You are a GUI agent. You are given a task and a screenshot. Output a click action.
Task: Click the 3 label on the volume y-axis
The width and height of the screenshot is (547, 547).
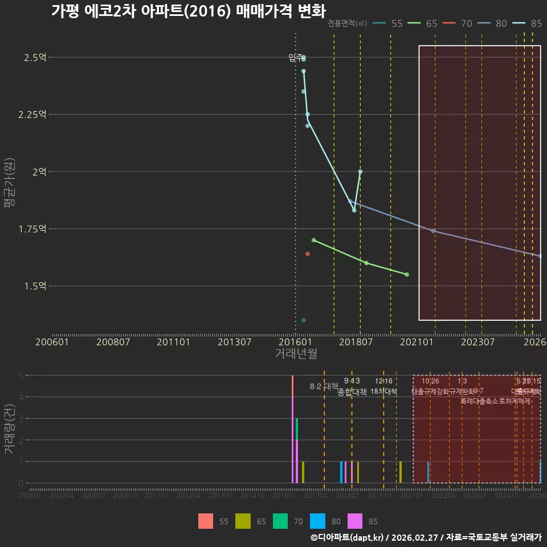tap(21, 419)
